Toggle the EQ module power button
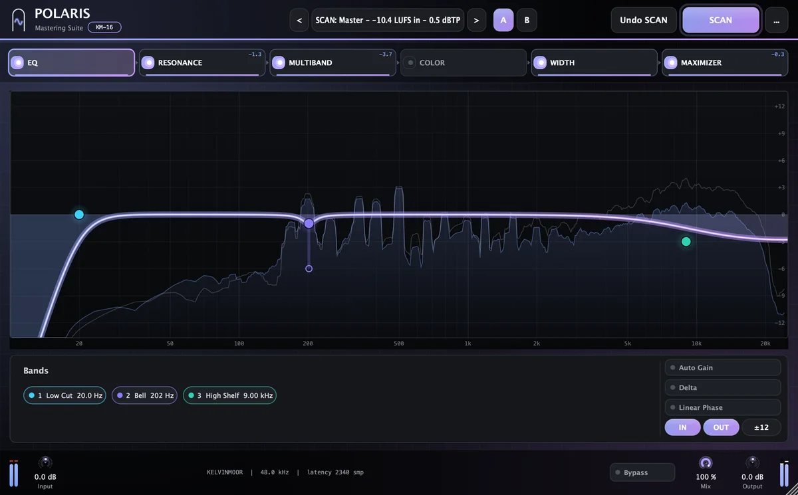 (x=17, y=62)
